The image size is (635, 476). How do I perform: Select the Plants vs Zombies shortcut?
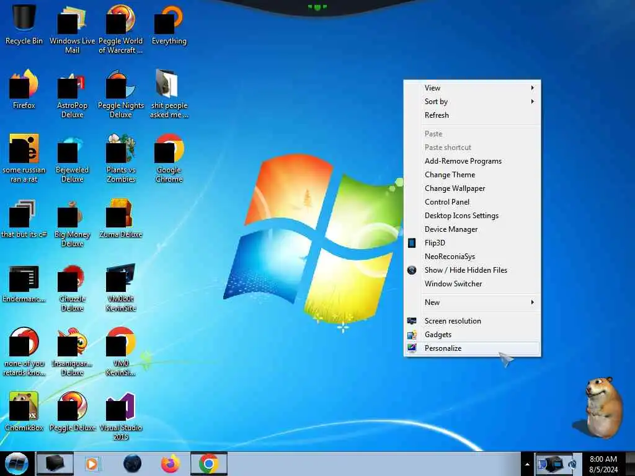[x=121, y=159]
